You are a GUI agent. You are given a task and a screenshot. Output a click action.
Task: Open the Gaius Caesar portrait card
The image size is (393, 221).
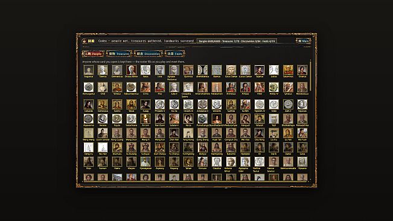(x=231, y=70)
